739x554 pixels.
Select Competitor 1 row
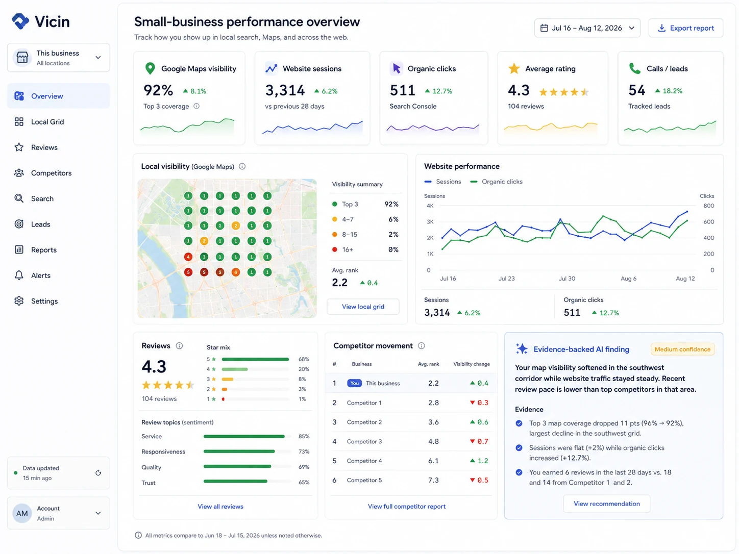click(411, 402)
